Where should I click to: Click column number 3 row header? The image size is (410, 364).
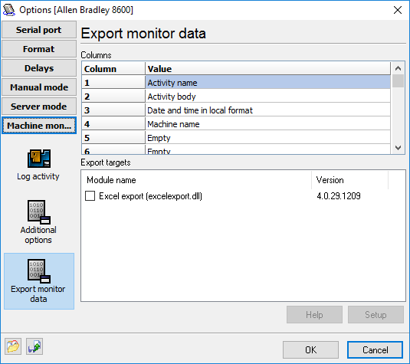pos(113,110)
